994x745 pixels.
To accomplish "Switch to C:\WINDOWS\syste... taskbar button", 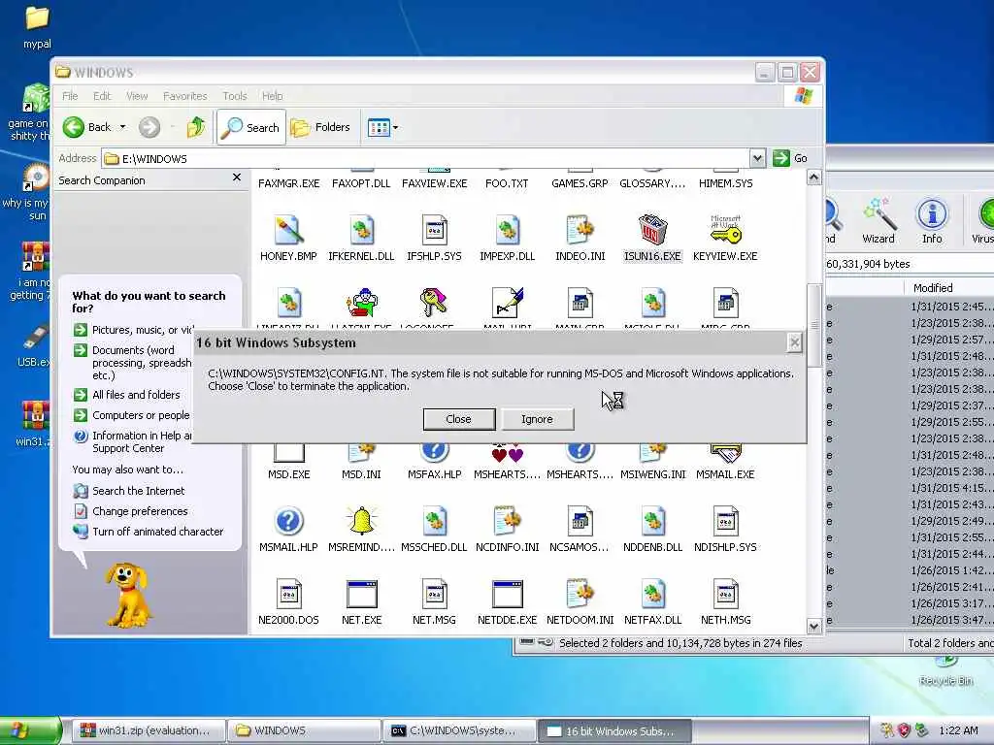I will click(459, 730).
